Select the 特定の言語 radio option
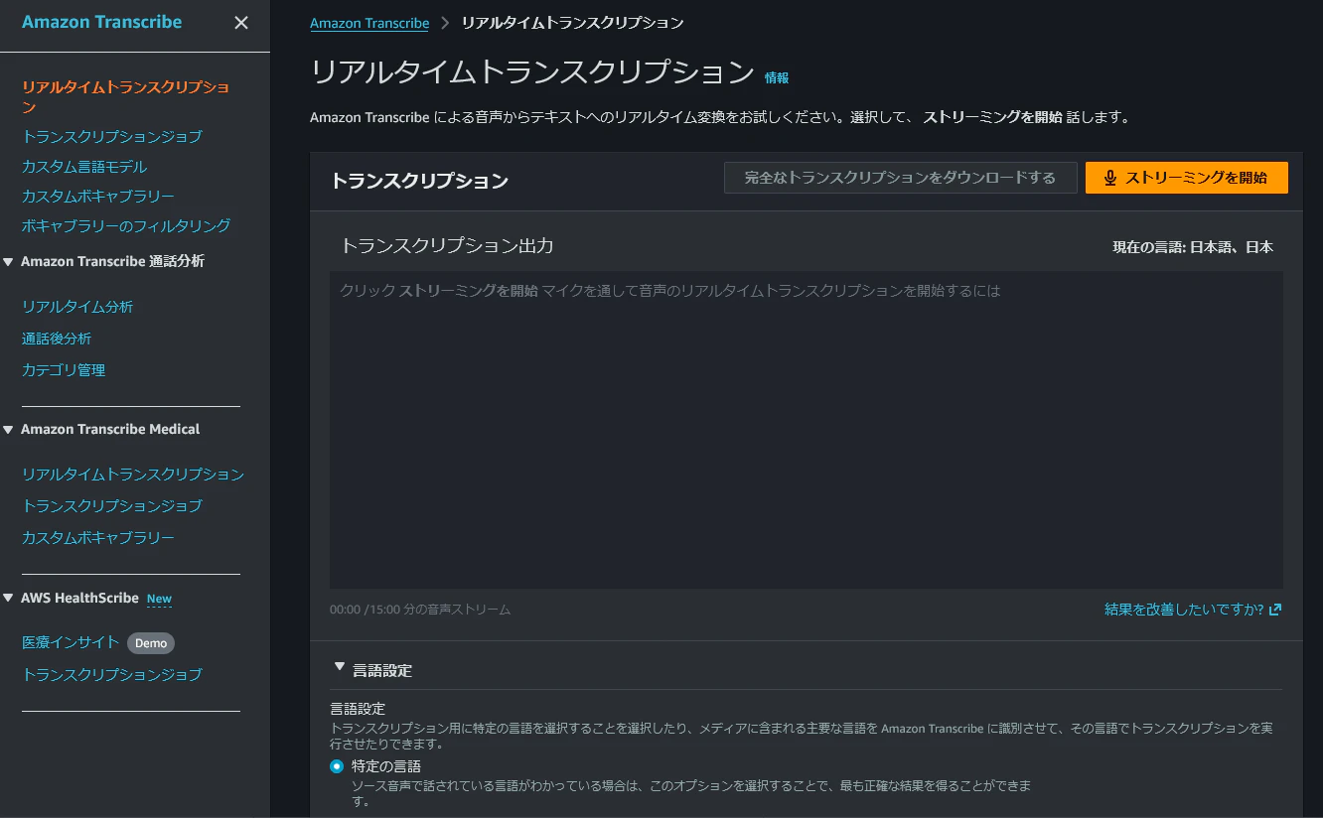1323x818 pixels. tap(336, 765)
